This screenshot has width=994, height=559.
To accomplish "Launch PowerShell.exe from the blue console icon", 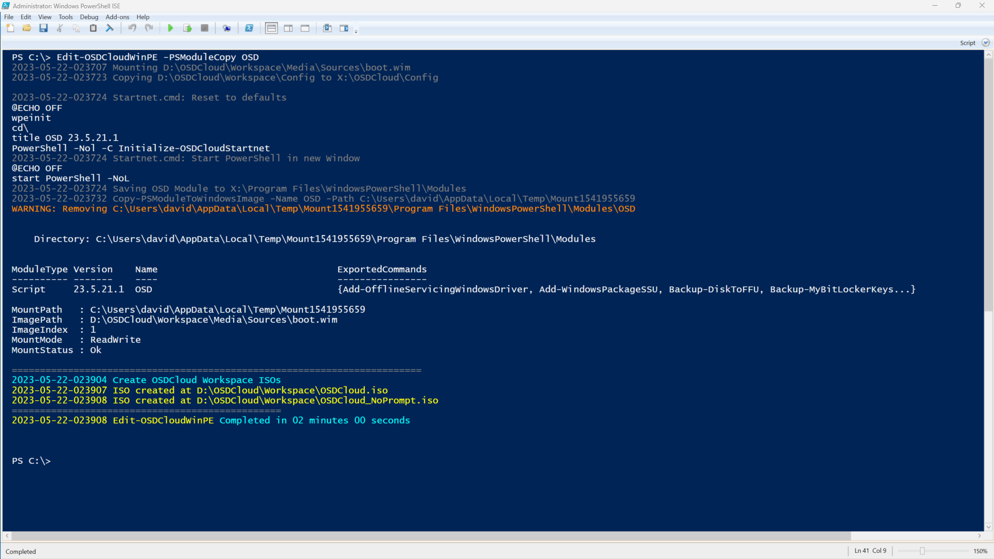I will [249, 28].
